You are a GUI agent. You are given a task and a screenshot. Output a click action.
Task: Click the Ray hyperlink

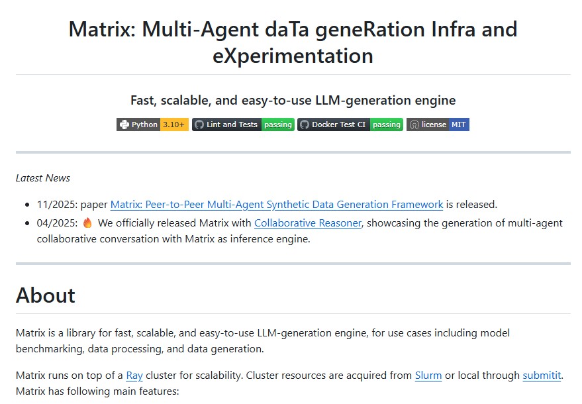coord(134,375)
